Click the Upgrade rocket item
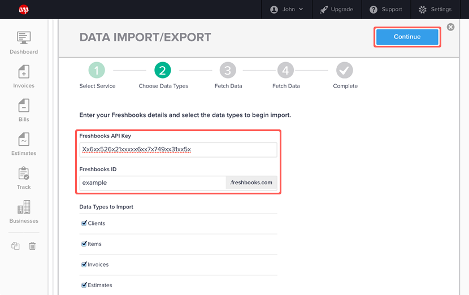Viewport: 469px width, 295px height. [337, 10]
